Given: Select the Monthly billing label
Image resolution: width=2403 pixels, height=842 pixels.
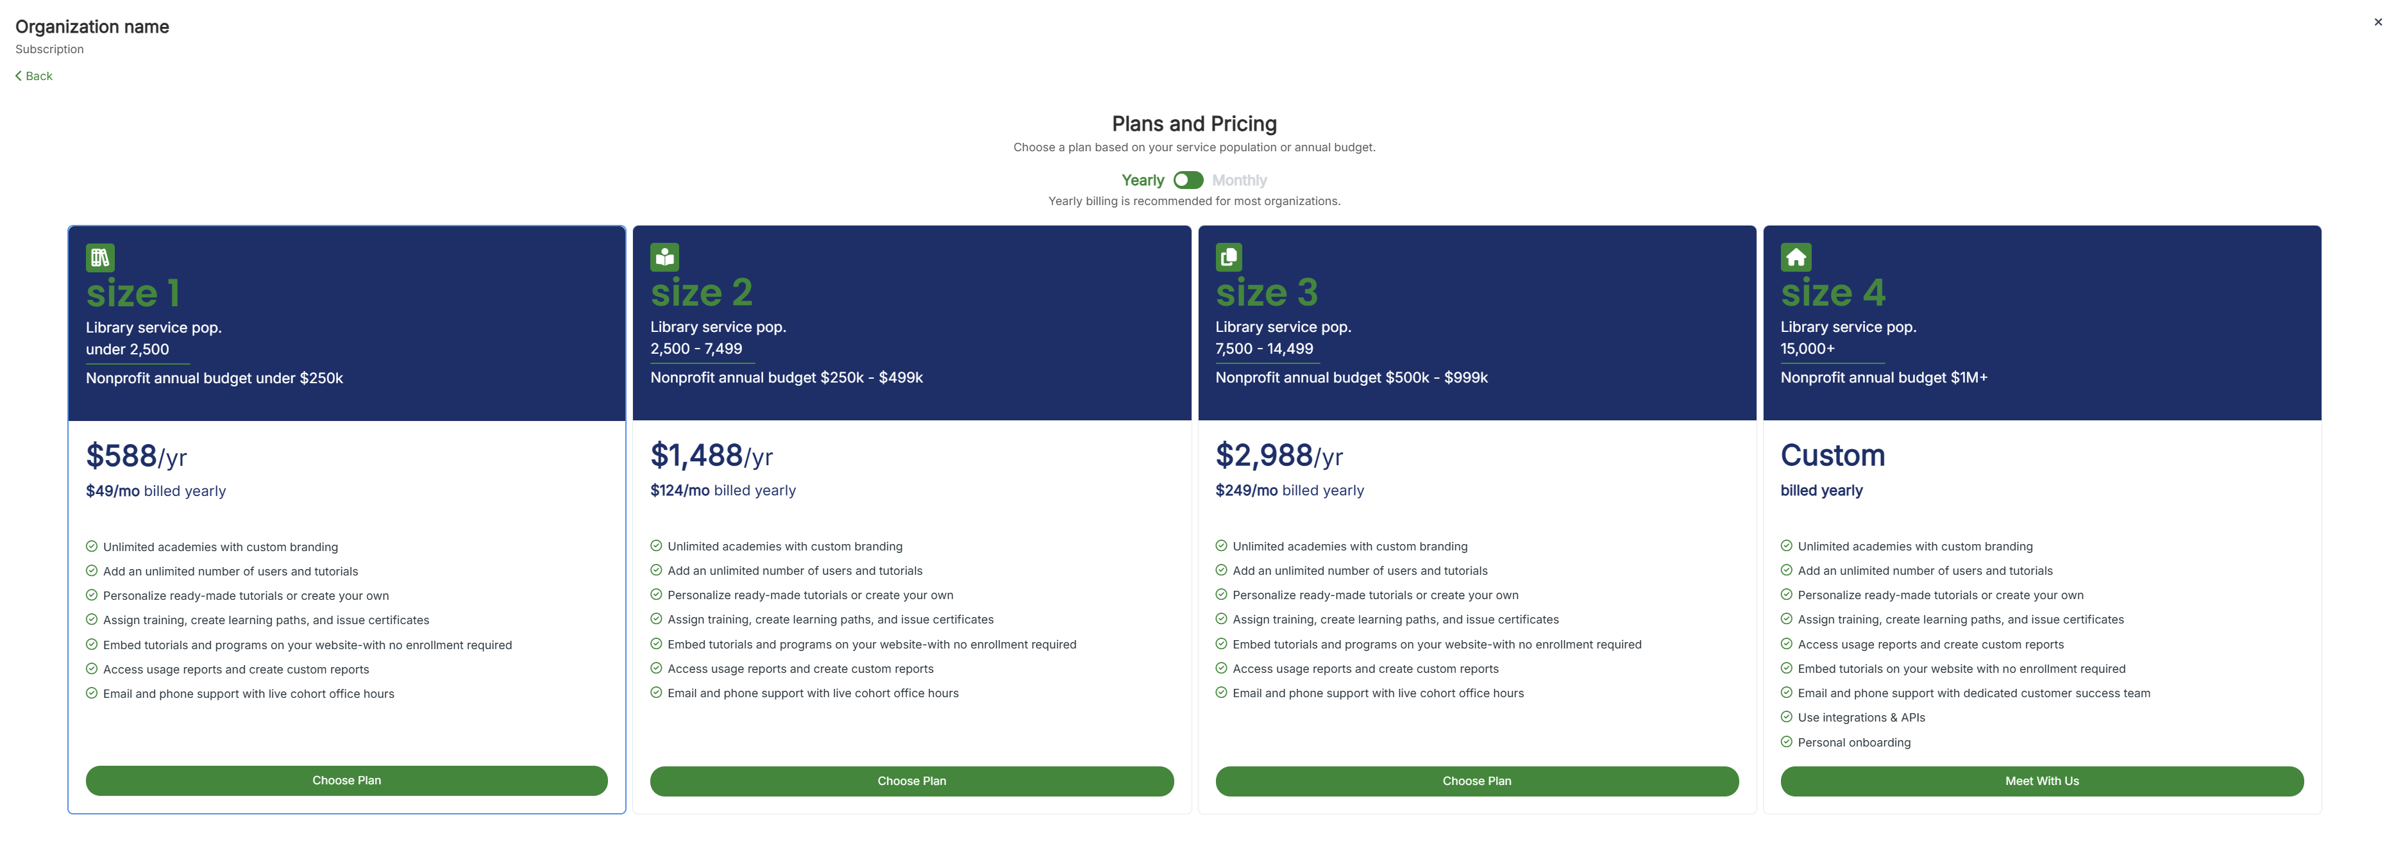Looking at the screenshot, I should [x=1239, y=181].
